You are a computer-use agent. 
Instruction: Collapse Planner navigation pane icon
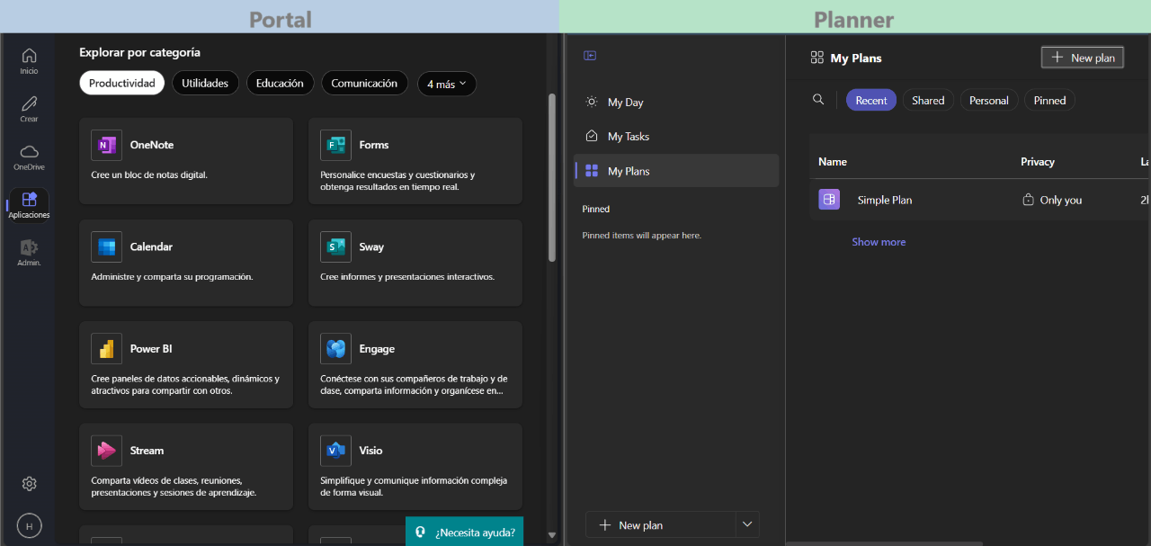point(590,56)
